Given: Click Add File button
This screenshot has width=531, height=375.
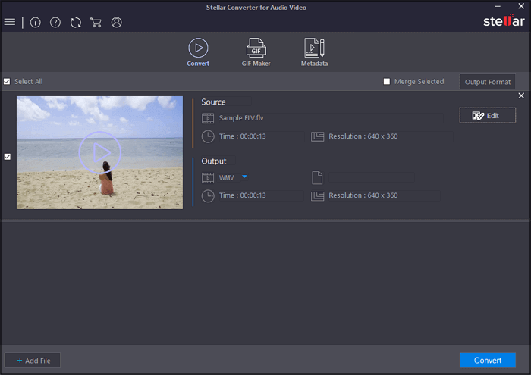Looking at the screenshot, I should tap(33, 361).
